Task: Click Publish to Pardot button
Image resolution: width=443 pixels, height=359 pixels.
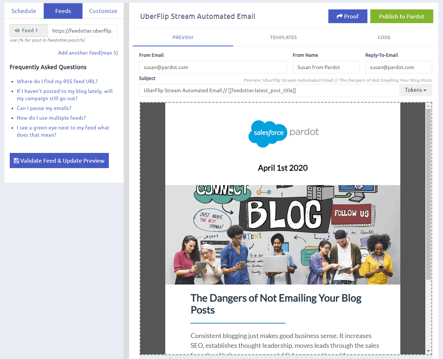Action: pyautogui.click(x=402, y=16)
